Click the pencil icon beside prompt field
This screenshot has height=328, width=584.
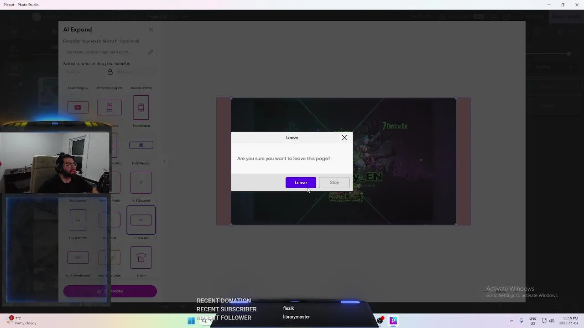151,52
